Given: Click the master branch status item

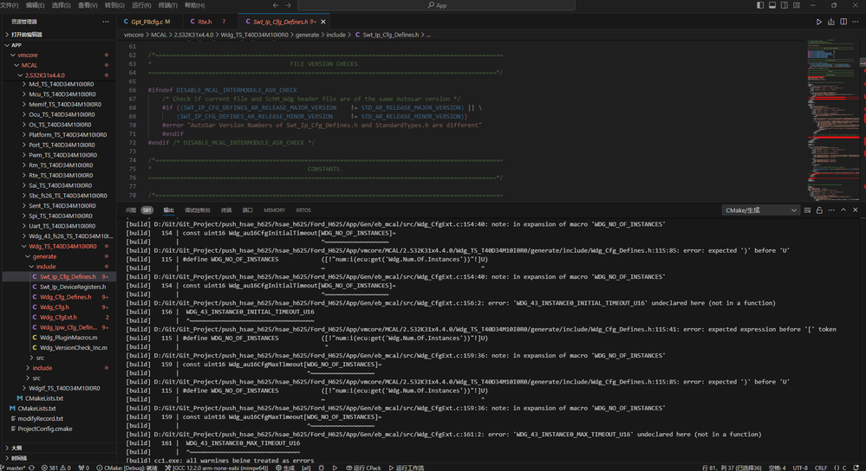Looking at the screenshot, I should pyautogui.click(x=13, y=468).
